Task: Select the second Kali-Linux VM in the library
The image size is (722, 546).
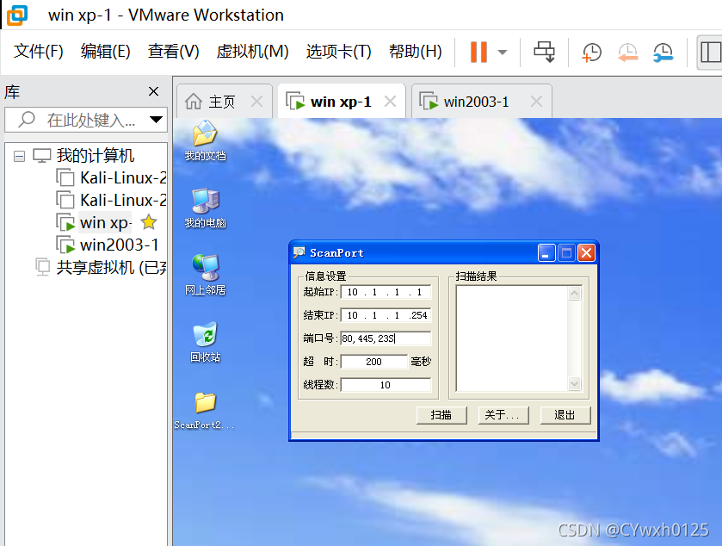Action: click(x=123, y=201)
